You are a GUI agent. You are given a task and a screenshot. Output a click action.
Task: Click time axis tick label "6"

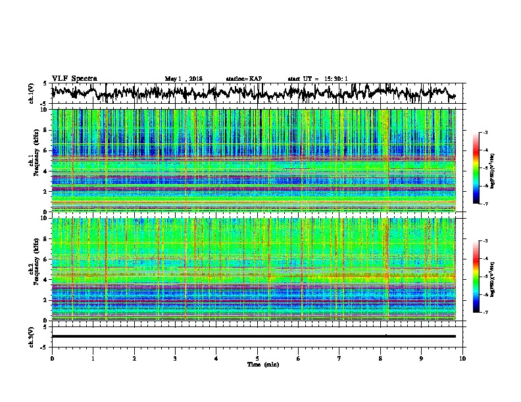(x=298, y=359)
